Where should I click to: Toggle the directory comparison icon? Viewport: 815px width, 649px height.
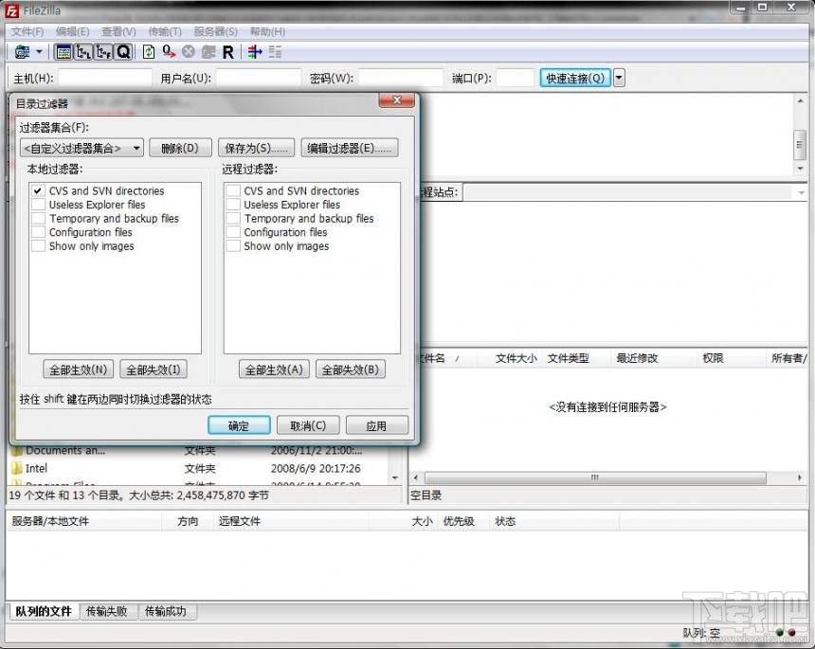pos(275,52)
